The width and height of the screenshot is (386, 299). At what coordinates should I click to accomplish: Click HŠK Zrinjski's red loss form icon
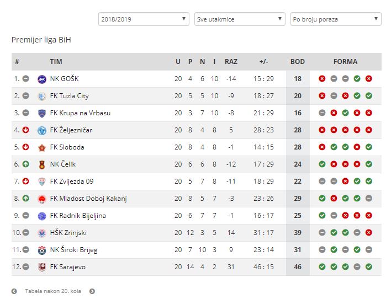[368, 233]
